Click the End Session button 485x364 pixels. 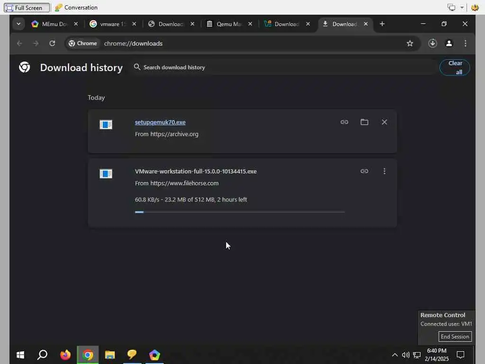tap(455, 337)
